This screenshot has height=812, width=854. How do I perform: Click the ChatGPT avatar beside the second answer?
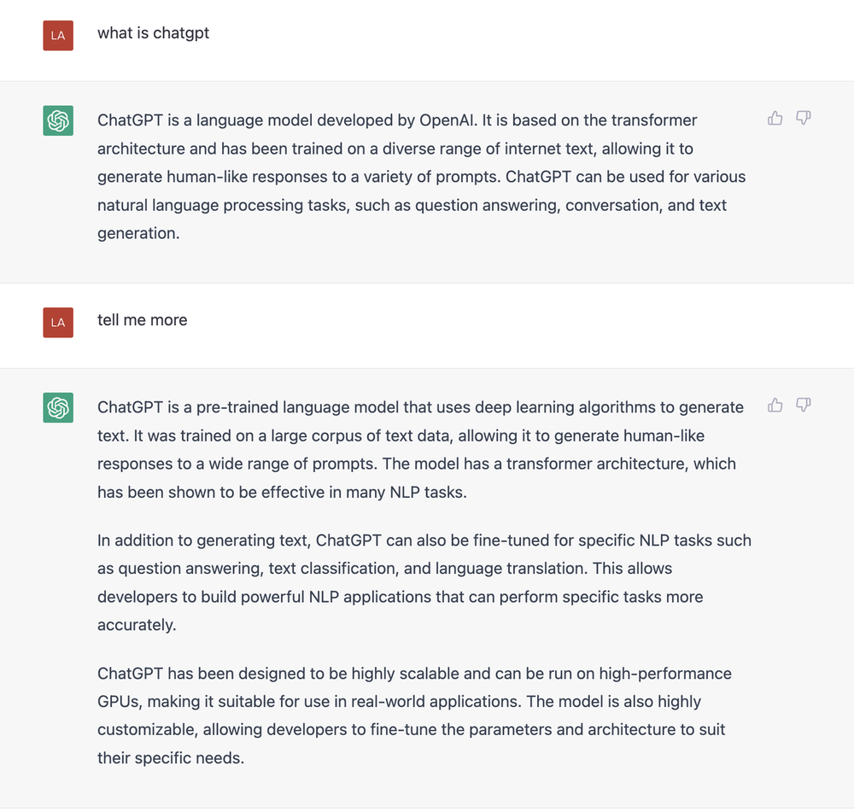(57, 407)
